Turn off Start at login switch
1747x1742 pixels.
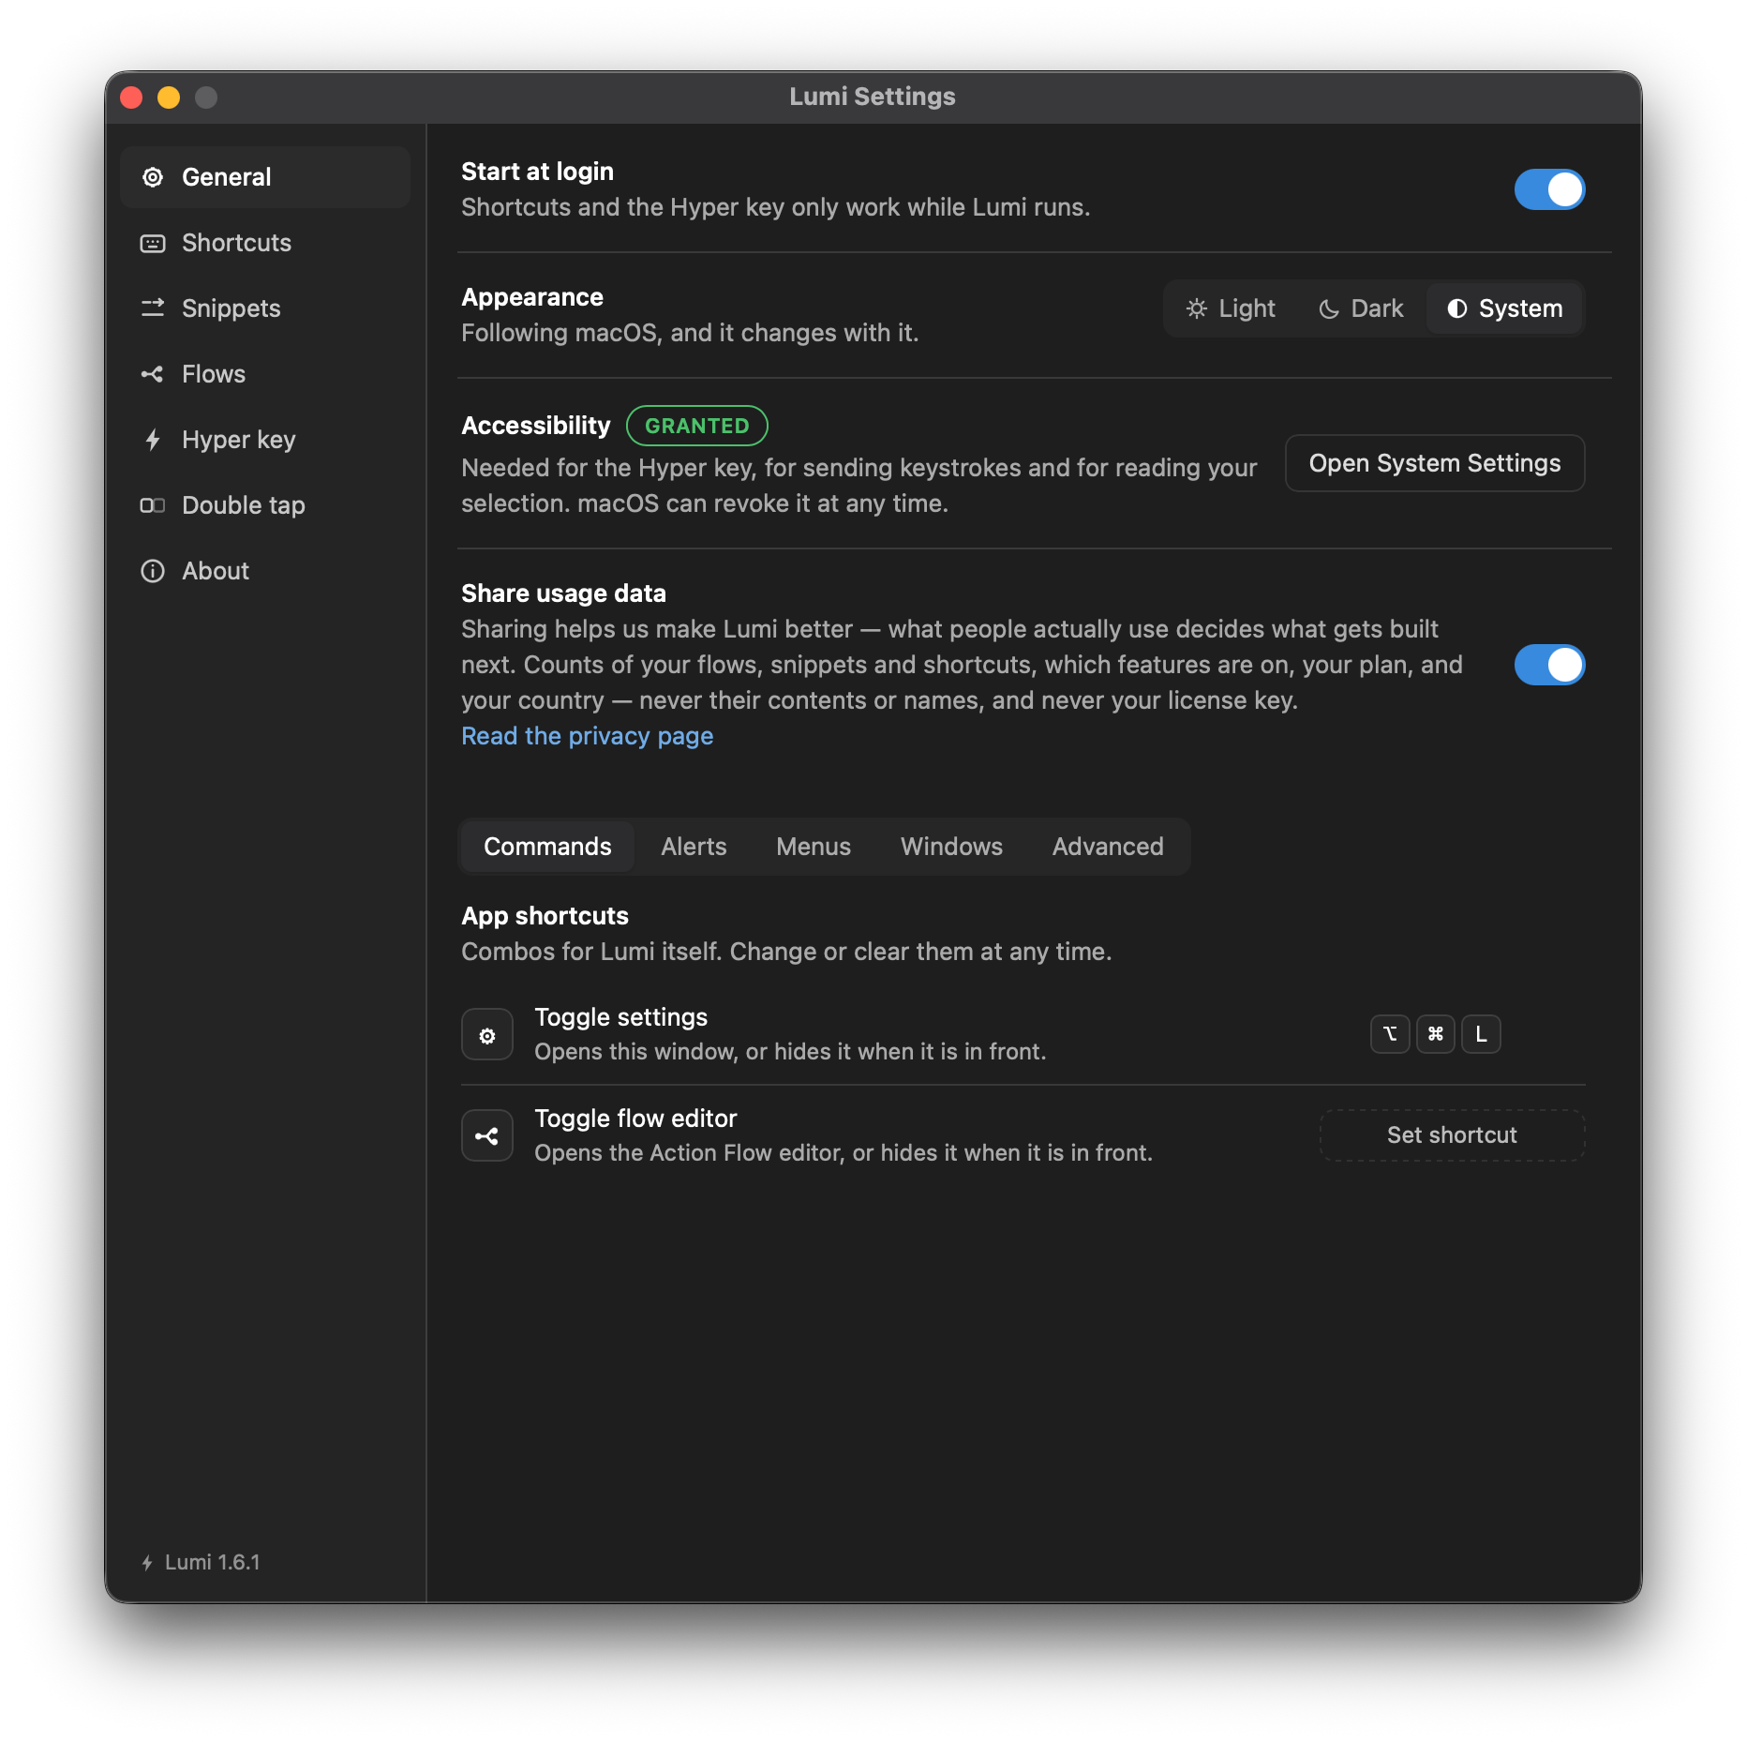click(1550, 189)
